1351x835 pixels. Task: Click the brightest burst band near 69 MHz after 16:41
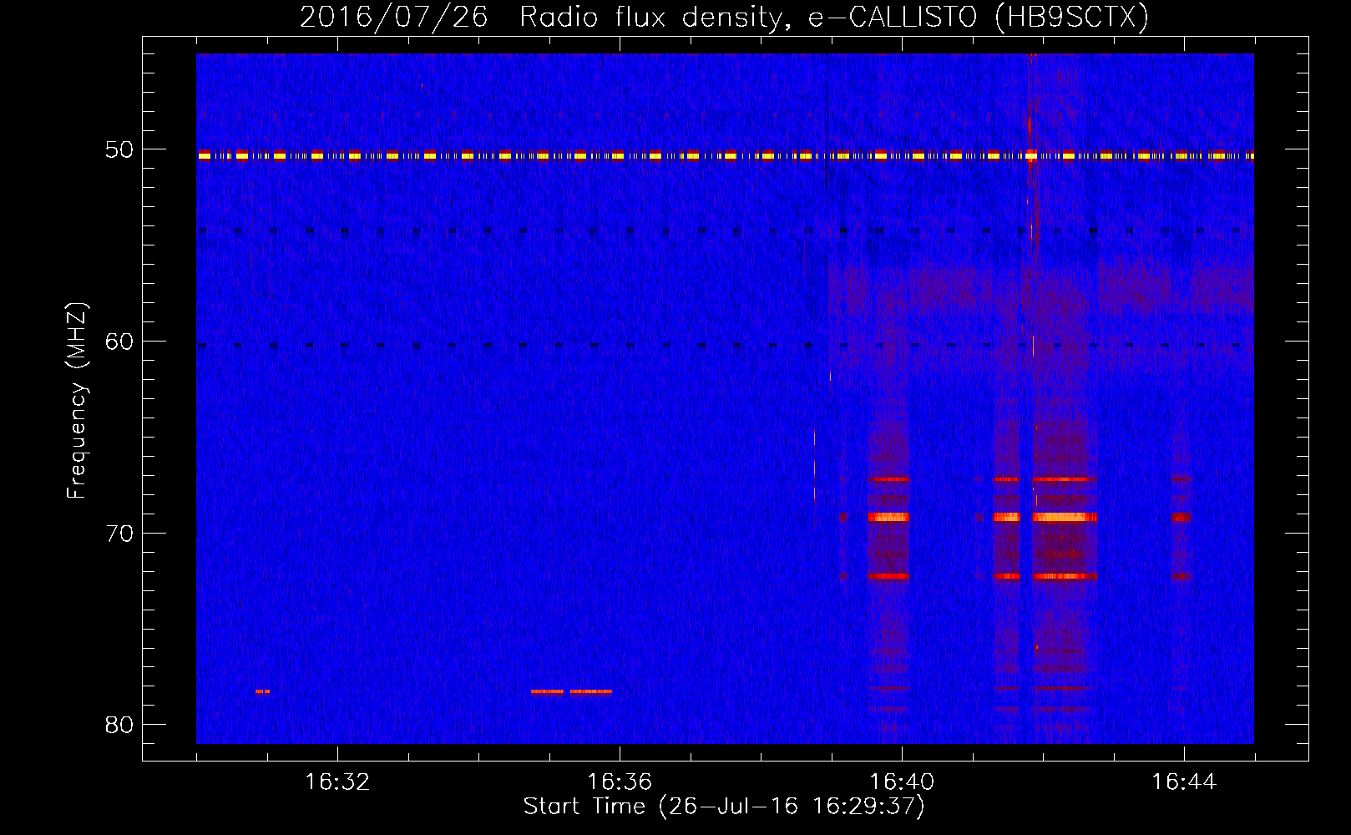coord(1065,517)
